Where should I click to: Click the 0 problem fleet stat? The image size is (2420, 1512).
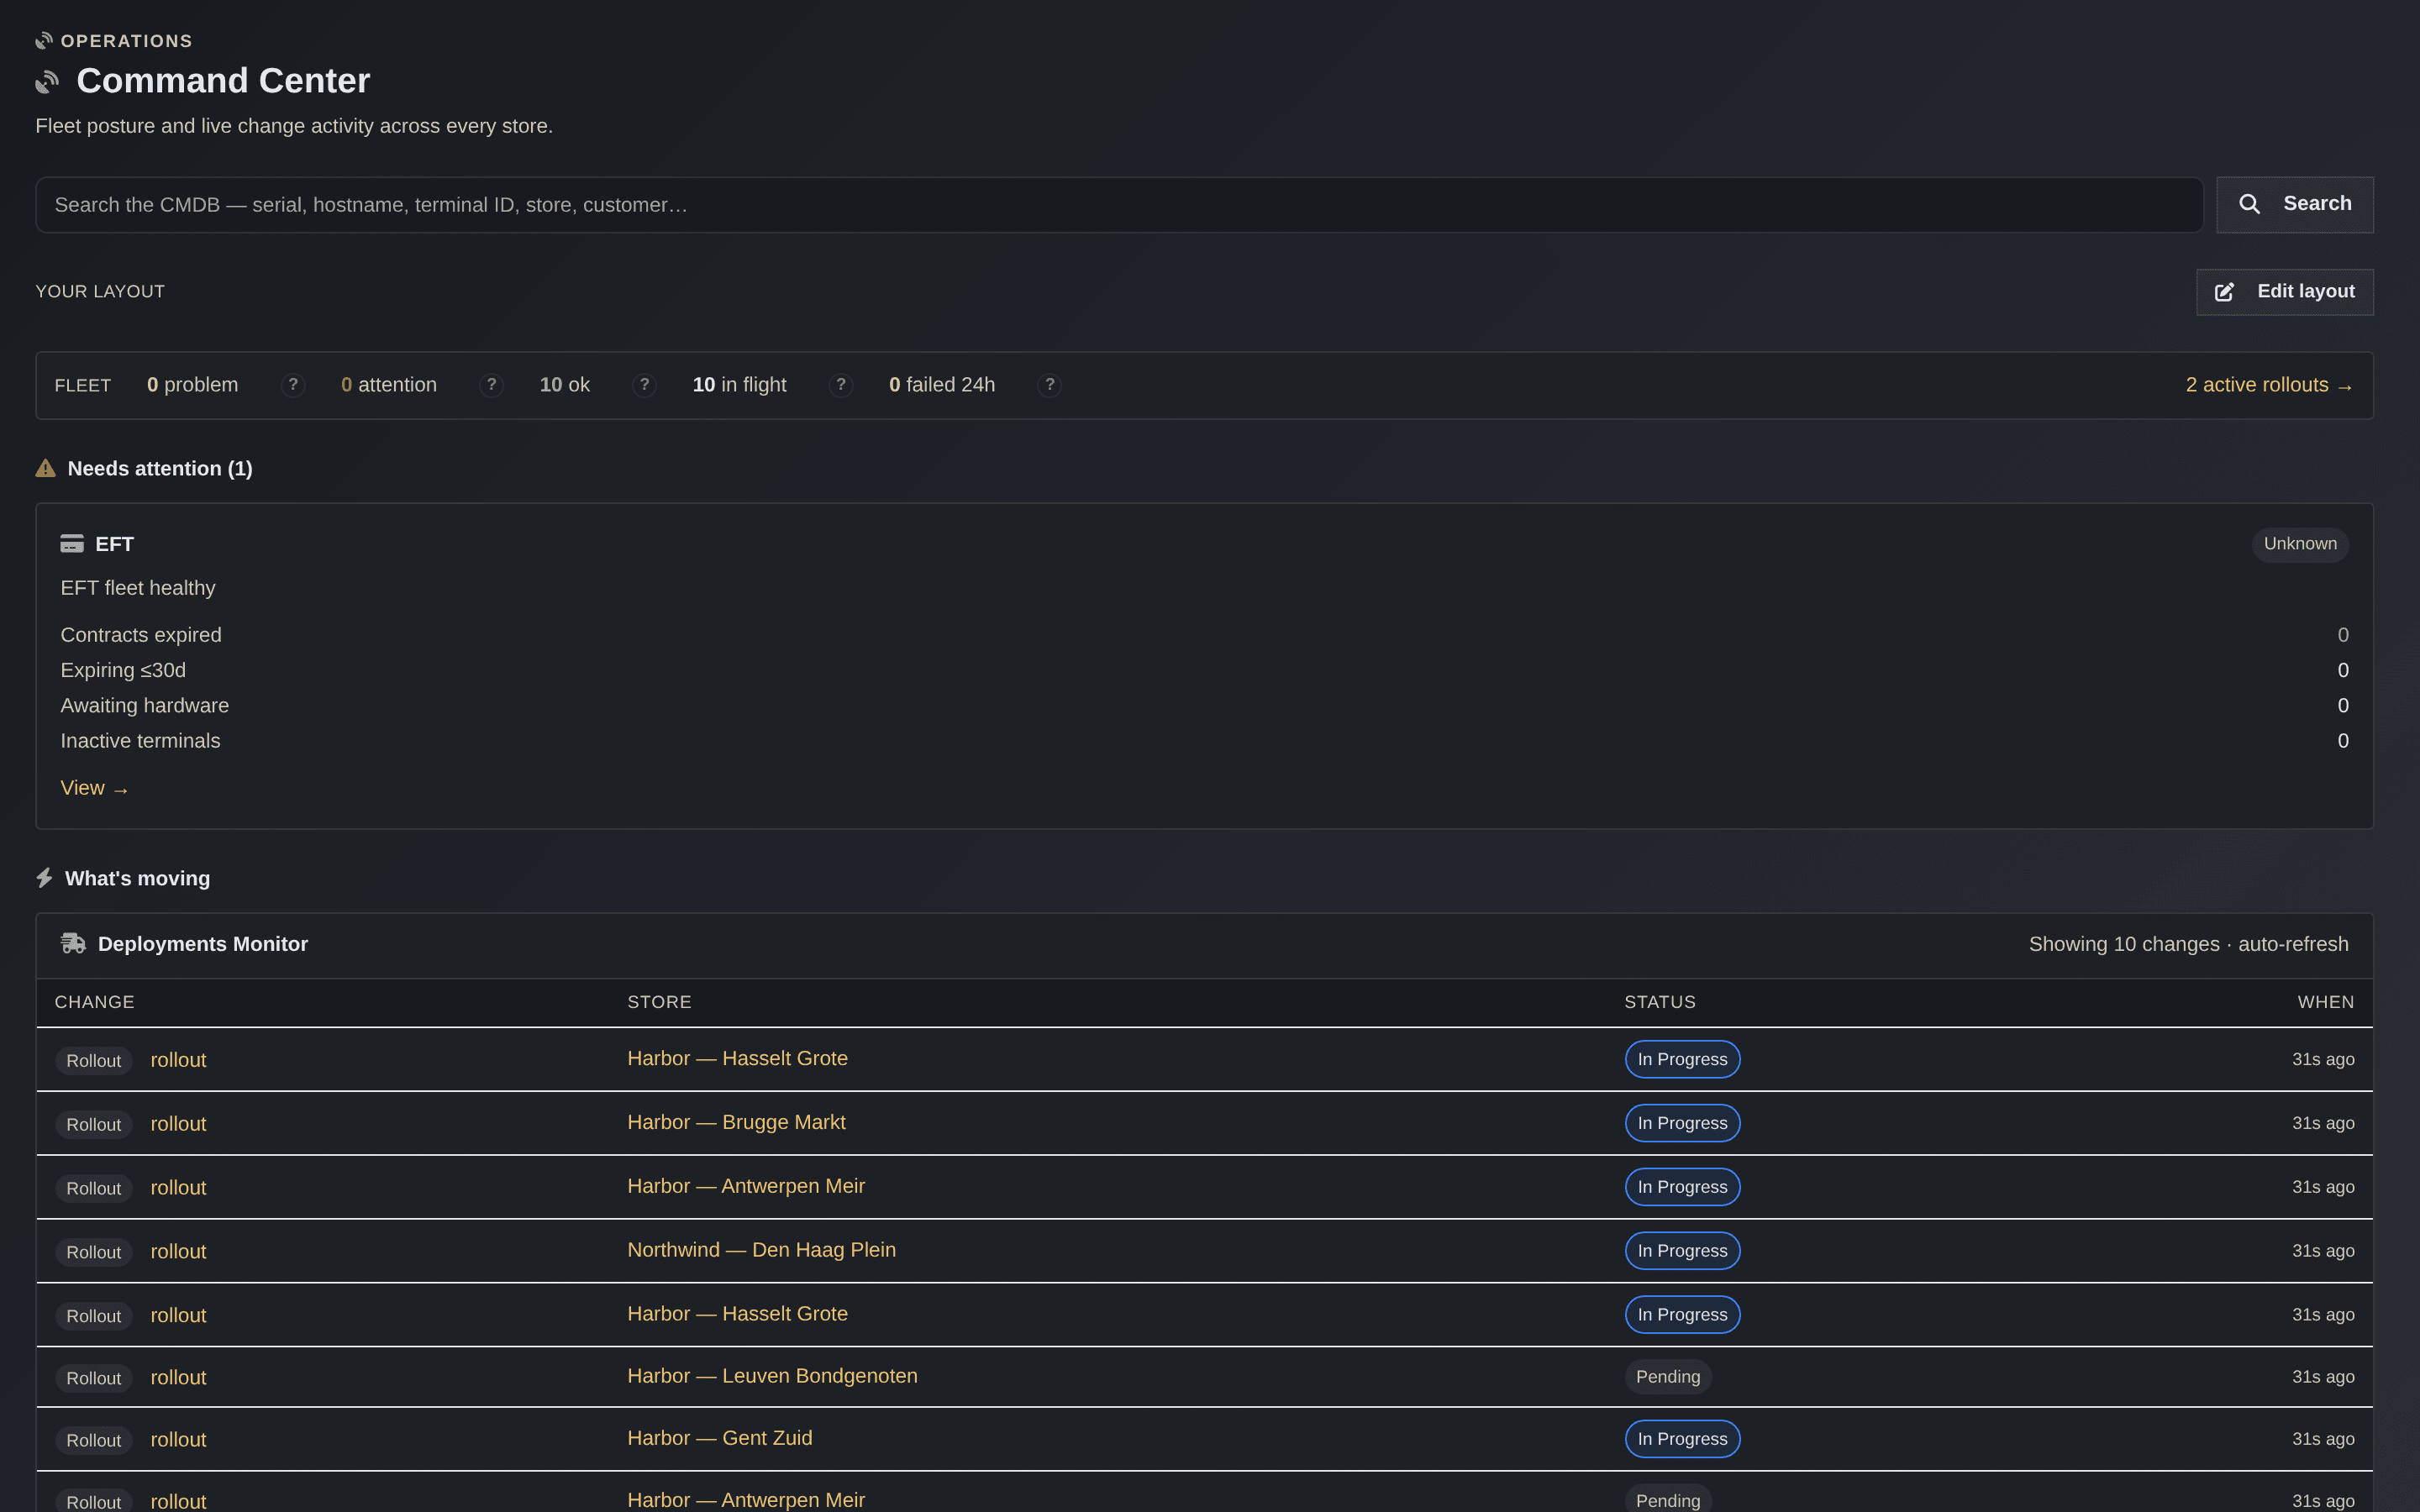pyautogui.click(x=192, y=385)
